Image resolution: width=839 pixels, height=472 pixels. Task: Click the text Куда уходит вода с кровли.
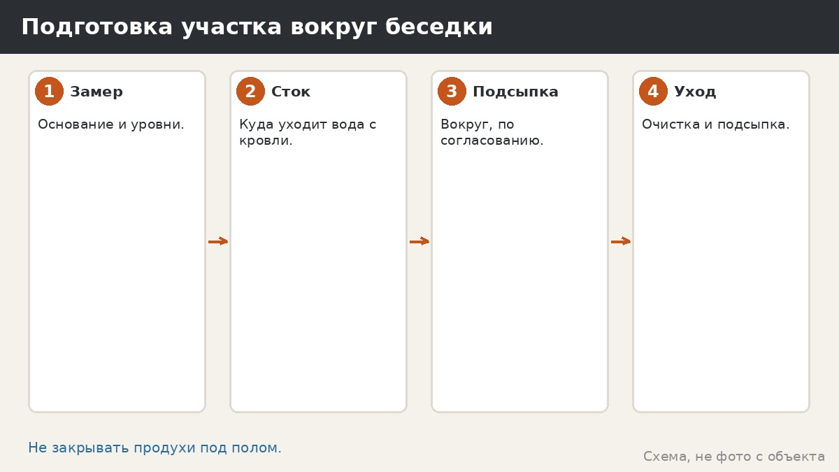click(308, 133)
